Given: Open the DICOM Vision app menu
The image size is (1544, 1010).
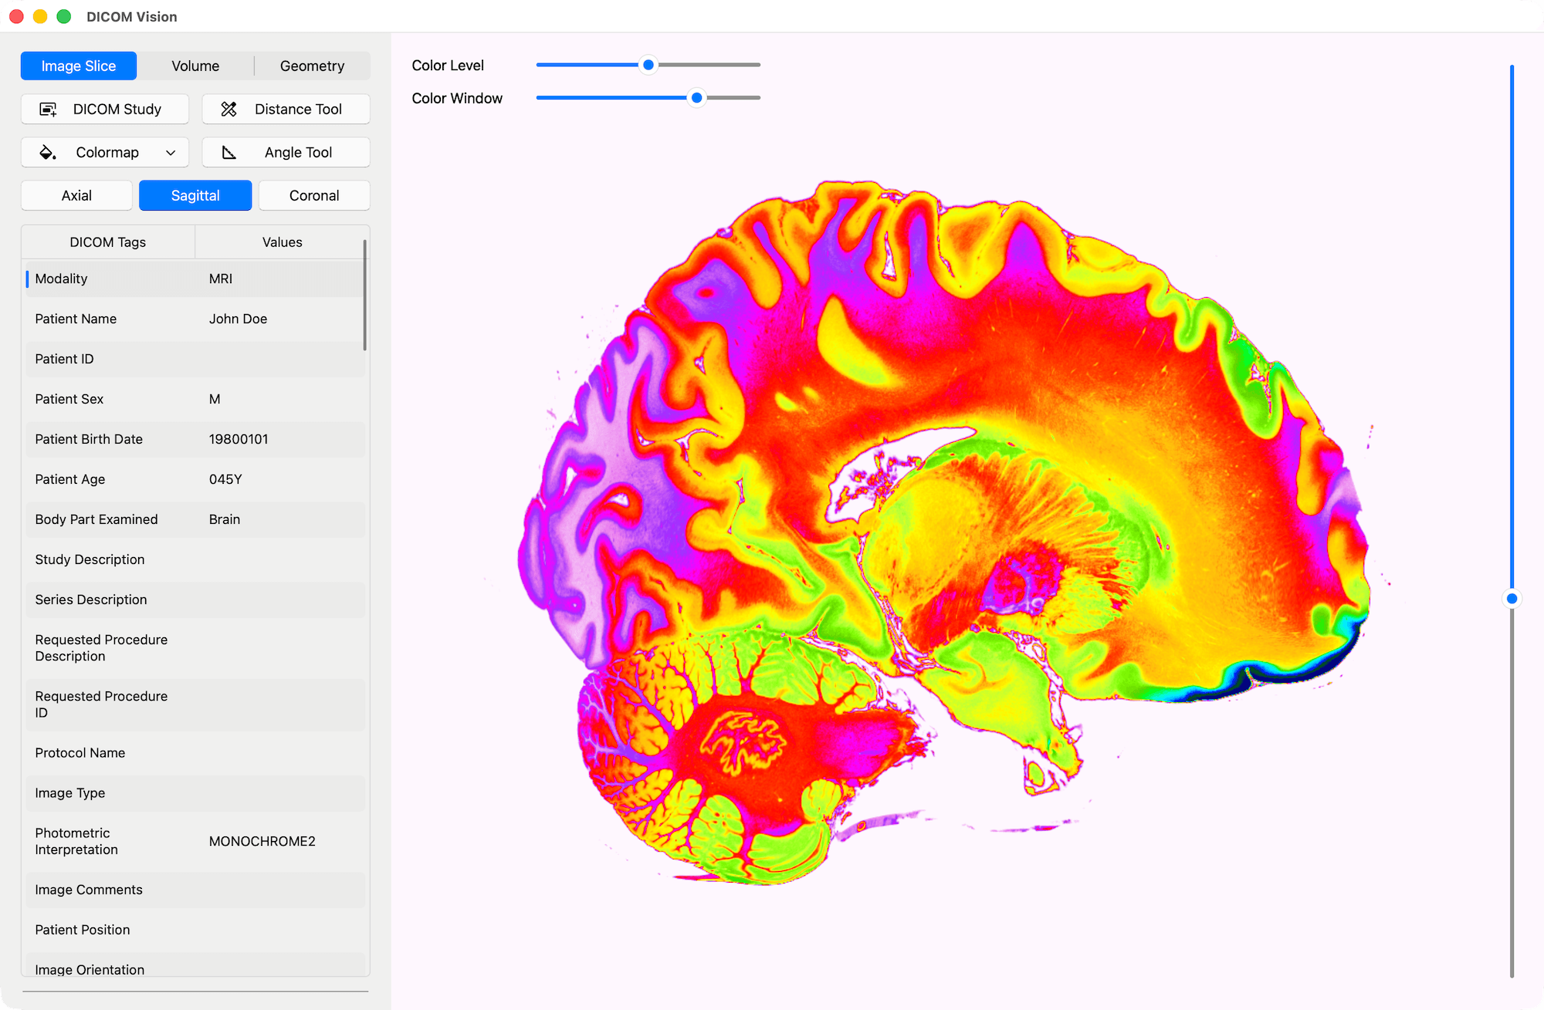Looking at the screenshot, I should tap(131, 16).
